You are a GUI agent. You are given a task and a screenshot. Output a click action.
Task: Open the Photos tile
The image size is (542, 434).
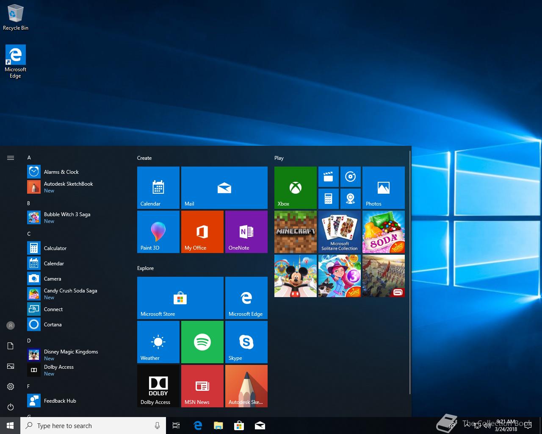(x=384, y=188)
